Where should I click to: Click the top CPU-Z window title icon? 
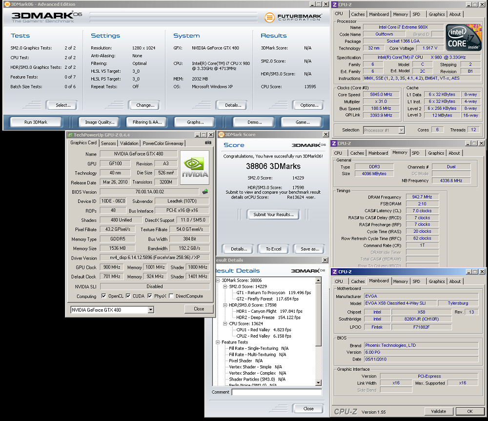(335, 4)
